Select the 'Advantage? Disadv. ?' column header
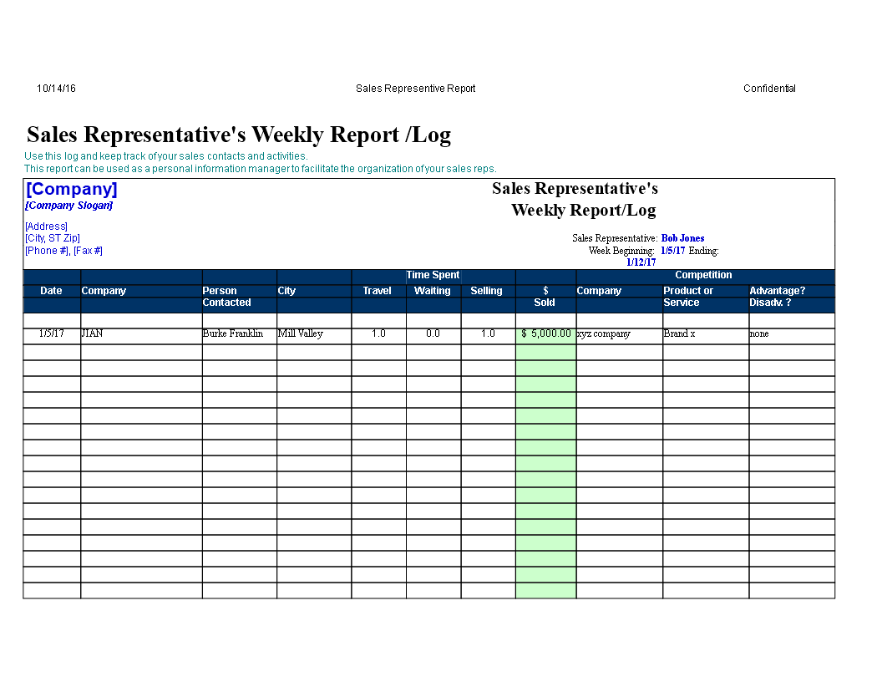The height and width of the screenshot is (682, 882). coord(778,297)
